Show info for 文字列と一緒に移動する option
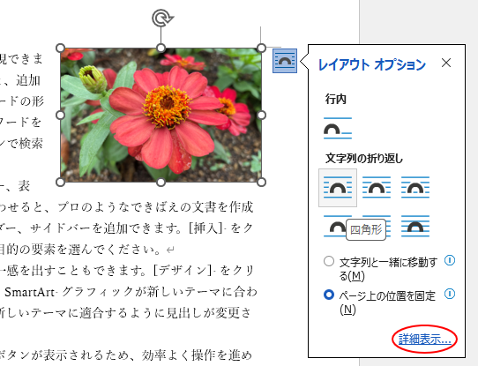 pyautogui.click(x=450, y=260)
